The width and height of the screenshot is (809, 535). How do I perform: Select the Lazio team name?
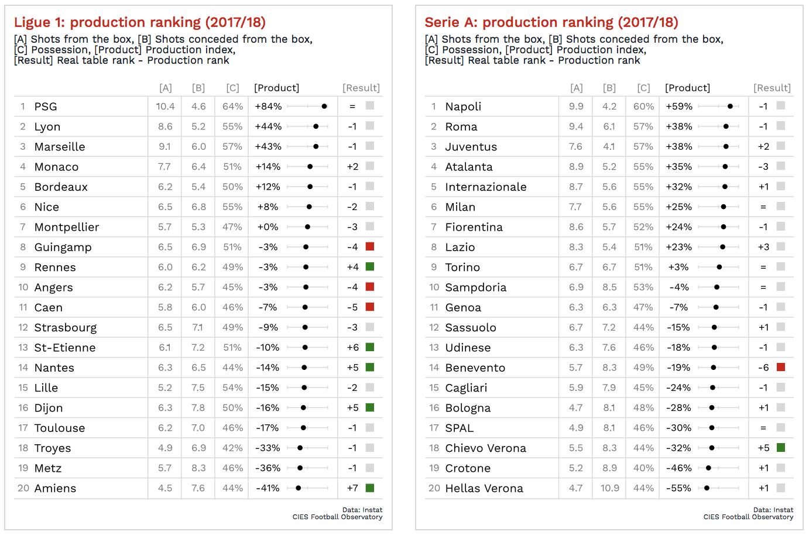(x=460, y=247)
